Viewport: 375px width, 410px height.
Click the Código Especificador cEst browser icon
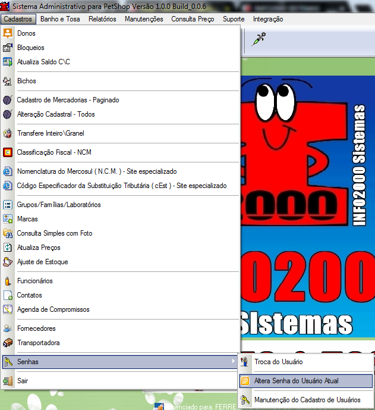point(8,186)
